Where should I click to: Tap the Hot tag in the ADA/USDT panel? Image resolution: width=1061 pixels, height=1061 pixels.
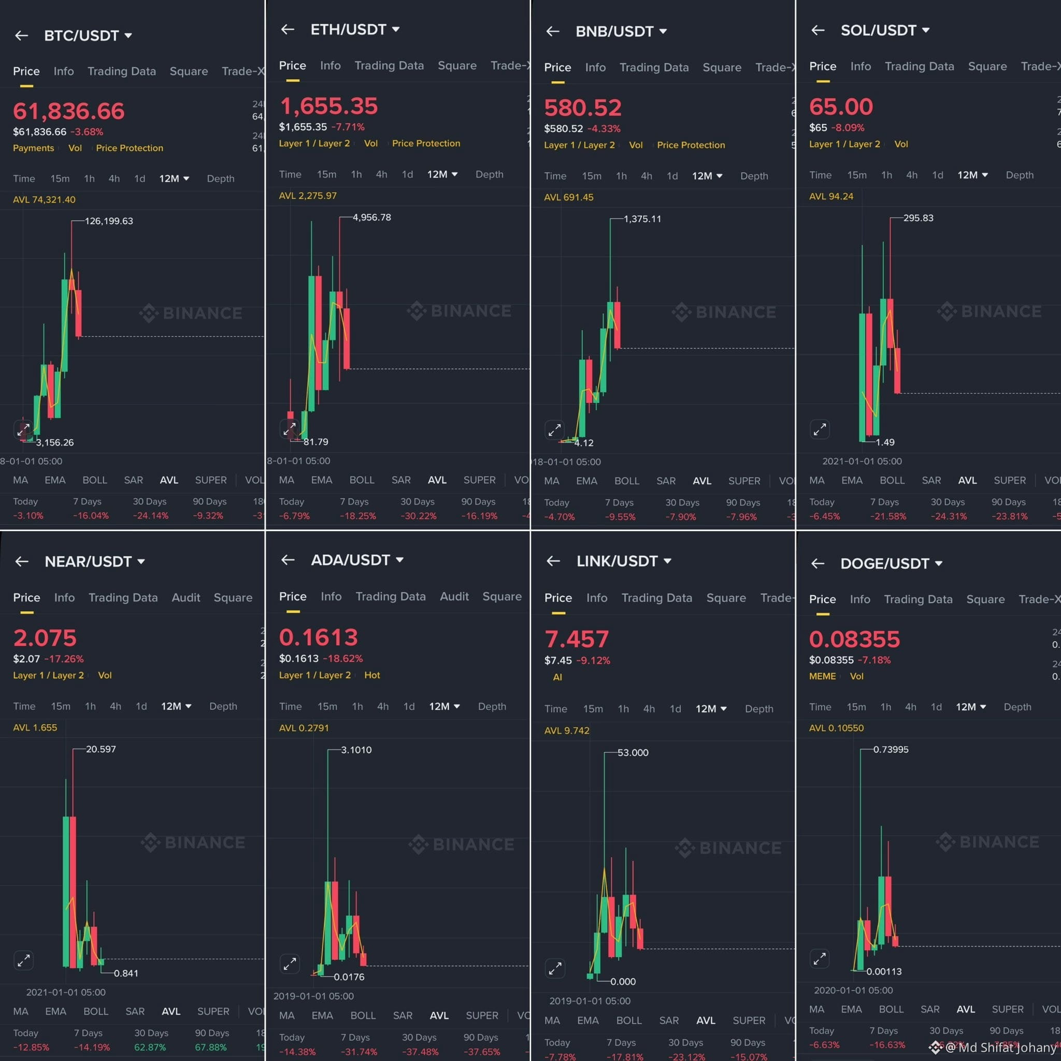coord(372,675)
